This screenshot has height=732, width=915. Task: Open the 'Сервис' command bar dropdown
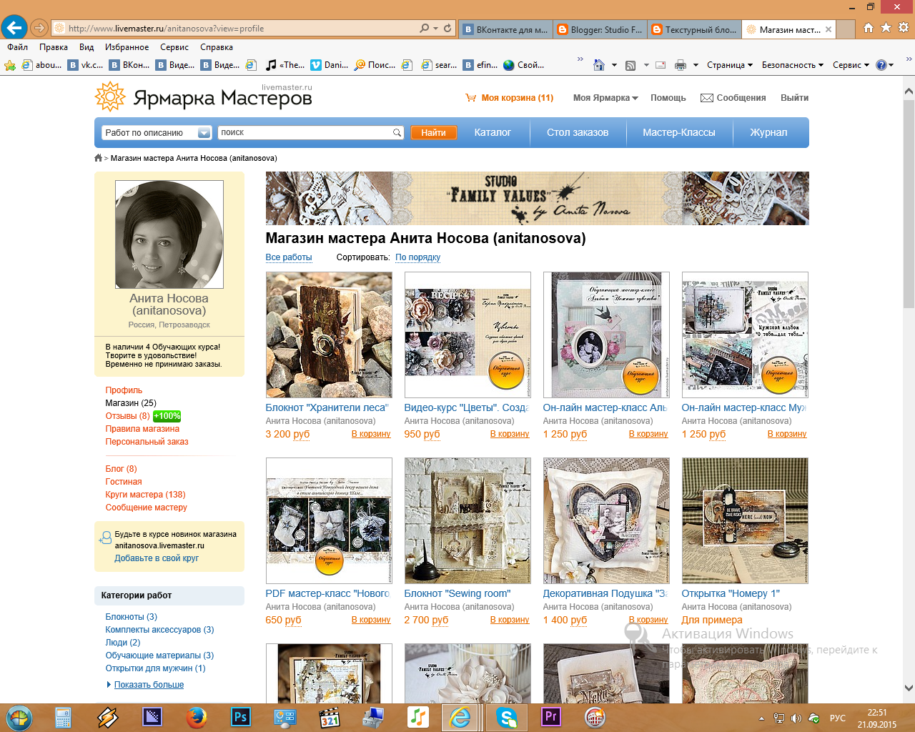[x=851, y=65]
